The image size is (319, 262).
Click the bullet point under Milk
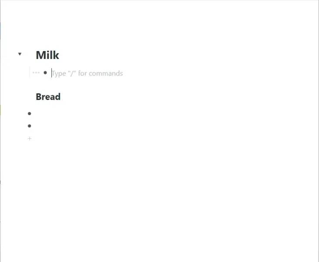point(45,72)
